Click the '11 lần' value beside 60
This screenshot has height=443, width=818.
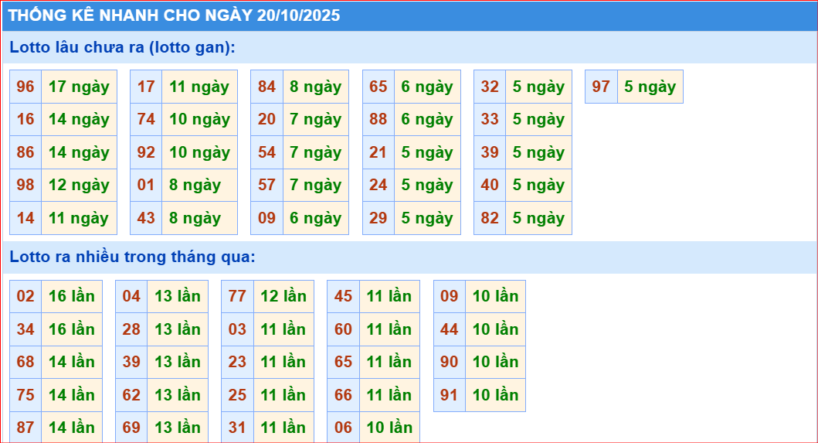pyautogui.click(x=390, y=329)
